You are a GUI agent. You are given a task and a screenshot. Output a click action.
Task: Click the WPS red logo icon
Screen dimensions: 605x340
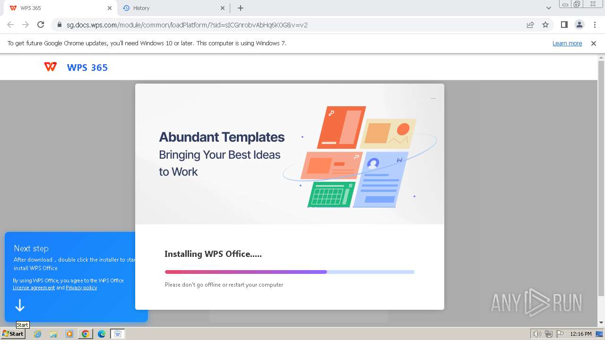(x=50, y=67)
